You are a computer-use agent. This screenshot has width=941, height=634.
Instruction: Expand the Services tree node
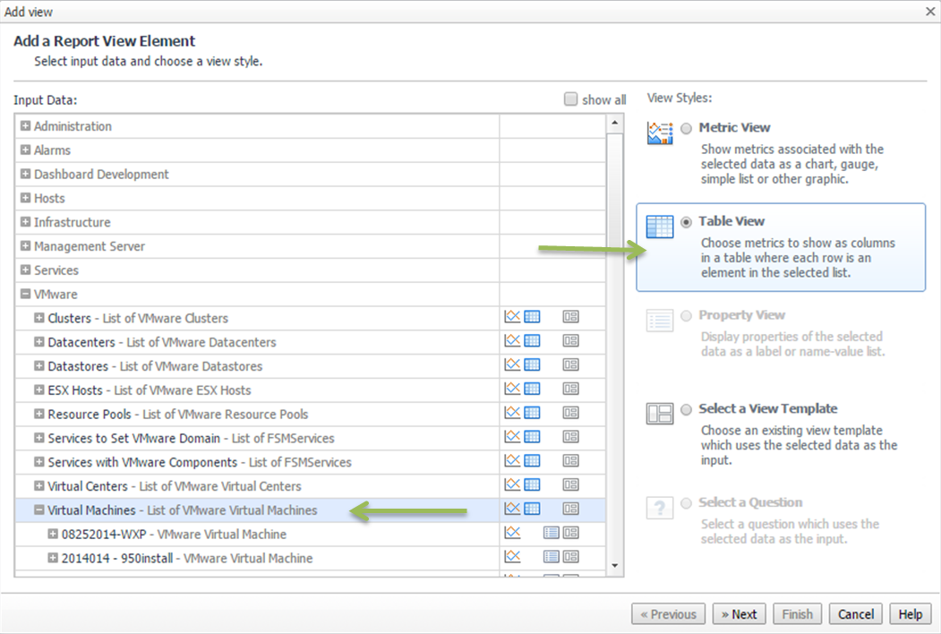pyautogui.click(x=25, y=270)
